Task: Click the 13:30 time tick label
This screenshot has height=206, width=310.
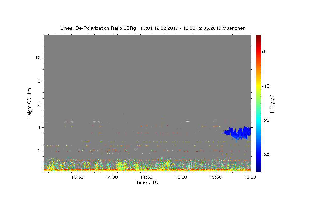Action: tap(77, 177)
